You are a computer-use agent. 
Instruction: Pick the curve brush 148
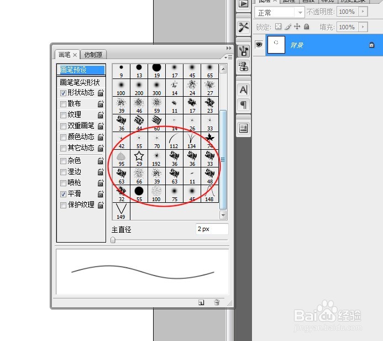pos(209,193)
